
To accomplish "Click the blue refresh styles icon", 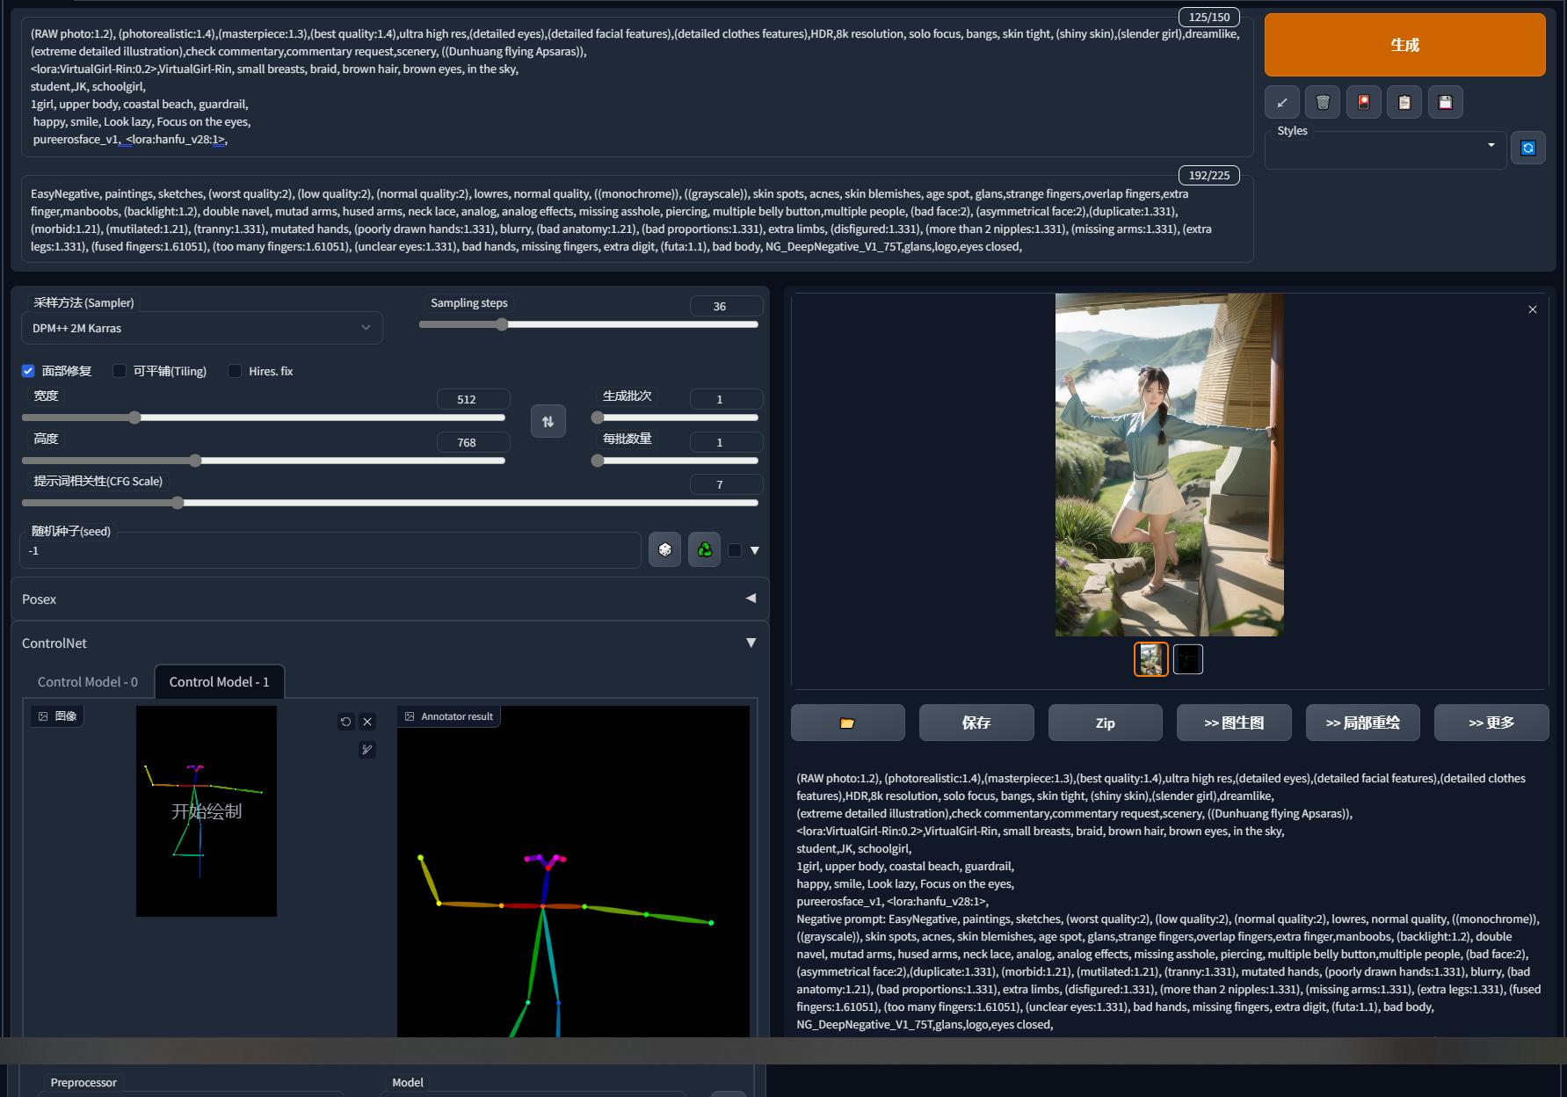I will 1527,148.
